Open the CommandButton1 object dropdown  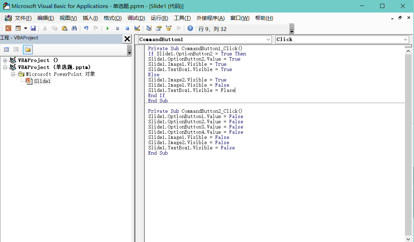coord(268,39)
